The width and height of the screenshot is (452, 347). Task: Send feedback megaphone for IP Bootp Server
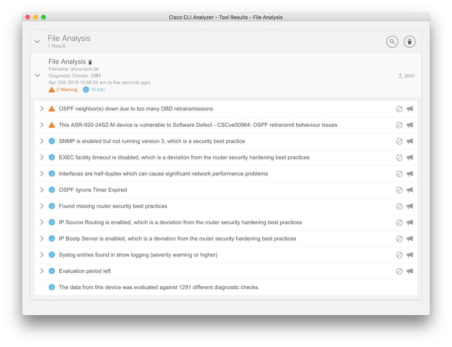coord(409,239)
